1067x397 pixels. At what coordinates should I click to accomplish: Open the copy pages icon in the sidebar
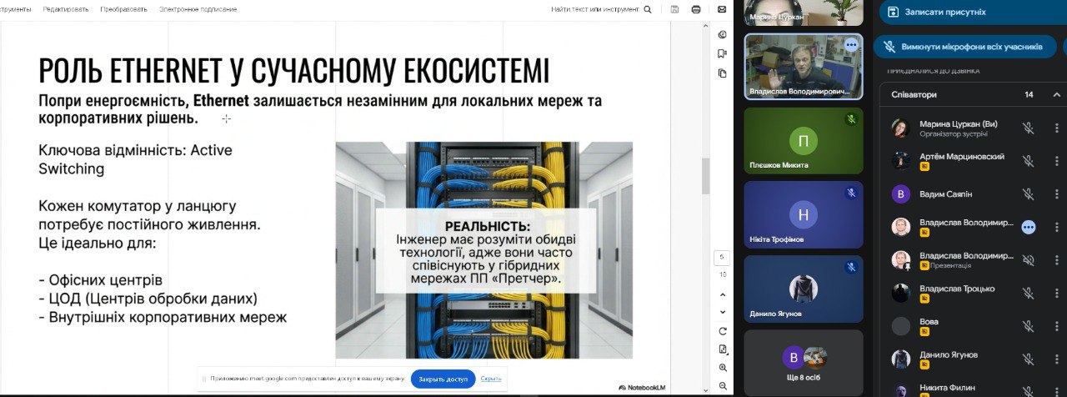[722, 73]
